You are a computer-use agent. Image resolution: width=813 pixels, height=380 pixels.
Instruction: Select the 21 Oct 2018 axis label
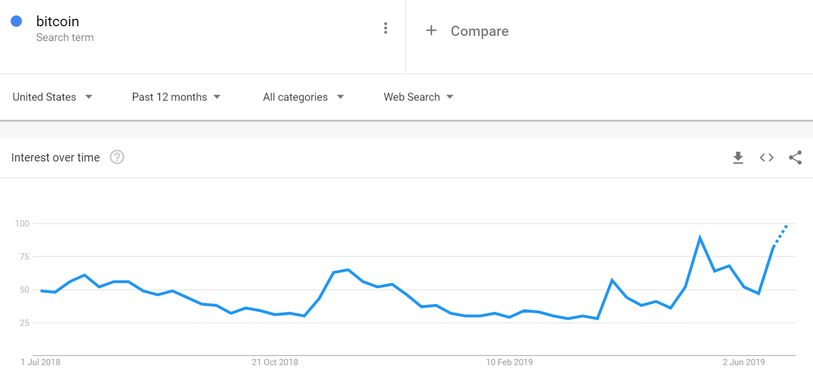[x=275, y=362]
